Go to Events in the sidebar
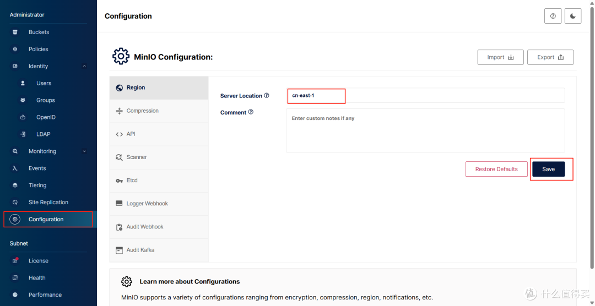This screenshot has height=306, width=595. 37,168
